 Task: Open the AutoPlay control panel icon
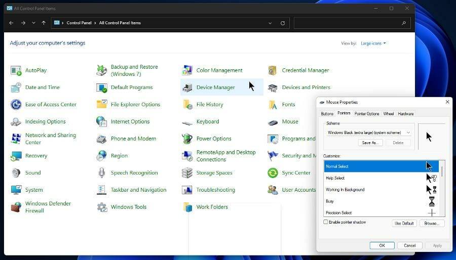point(16,70)
